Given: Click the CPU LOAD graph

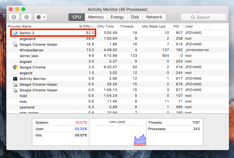Looking at the screenshot, I should (117, 132).
